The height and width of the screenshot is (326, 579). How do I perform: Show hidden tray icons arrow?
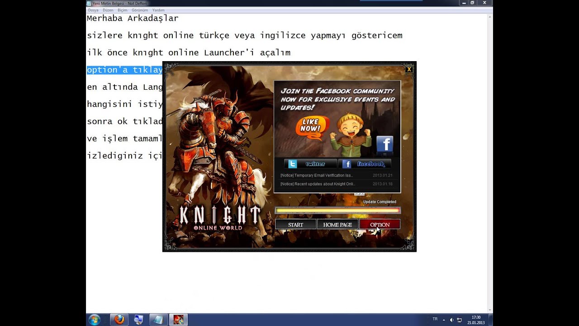444,320
